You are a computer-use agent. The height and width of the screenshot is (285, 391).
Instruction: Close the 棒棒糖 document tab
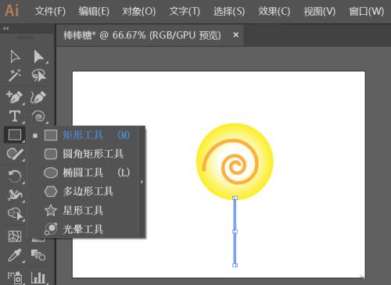point(235,34)
